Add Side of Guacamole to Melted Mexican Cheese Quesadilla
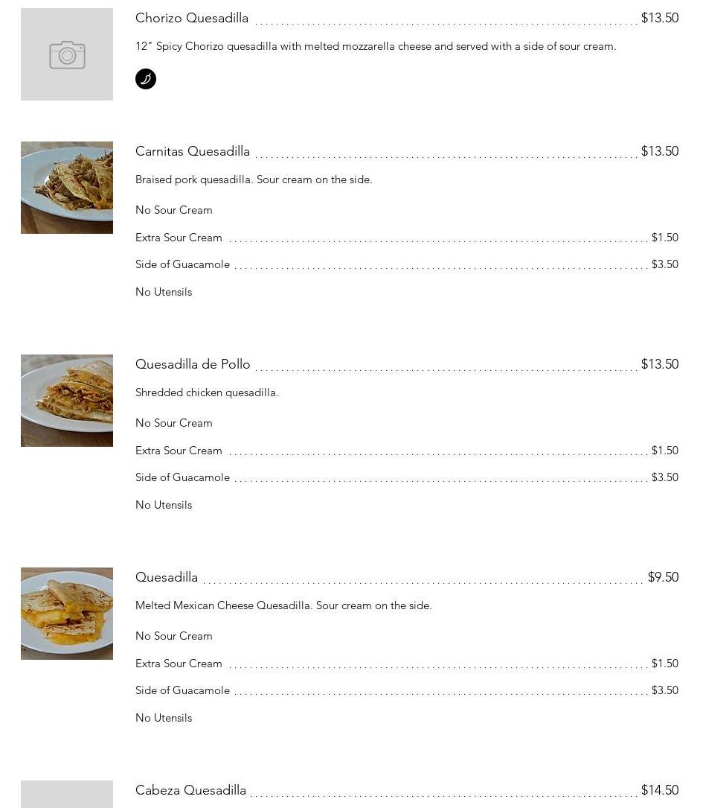This screenshot has height=808, width=703. click(x=182, y=690)
